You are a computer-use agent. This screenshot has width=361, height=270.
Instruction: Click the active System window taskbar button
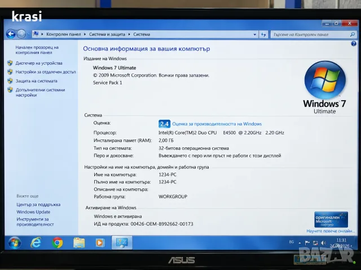[x=122, y=242]
